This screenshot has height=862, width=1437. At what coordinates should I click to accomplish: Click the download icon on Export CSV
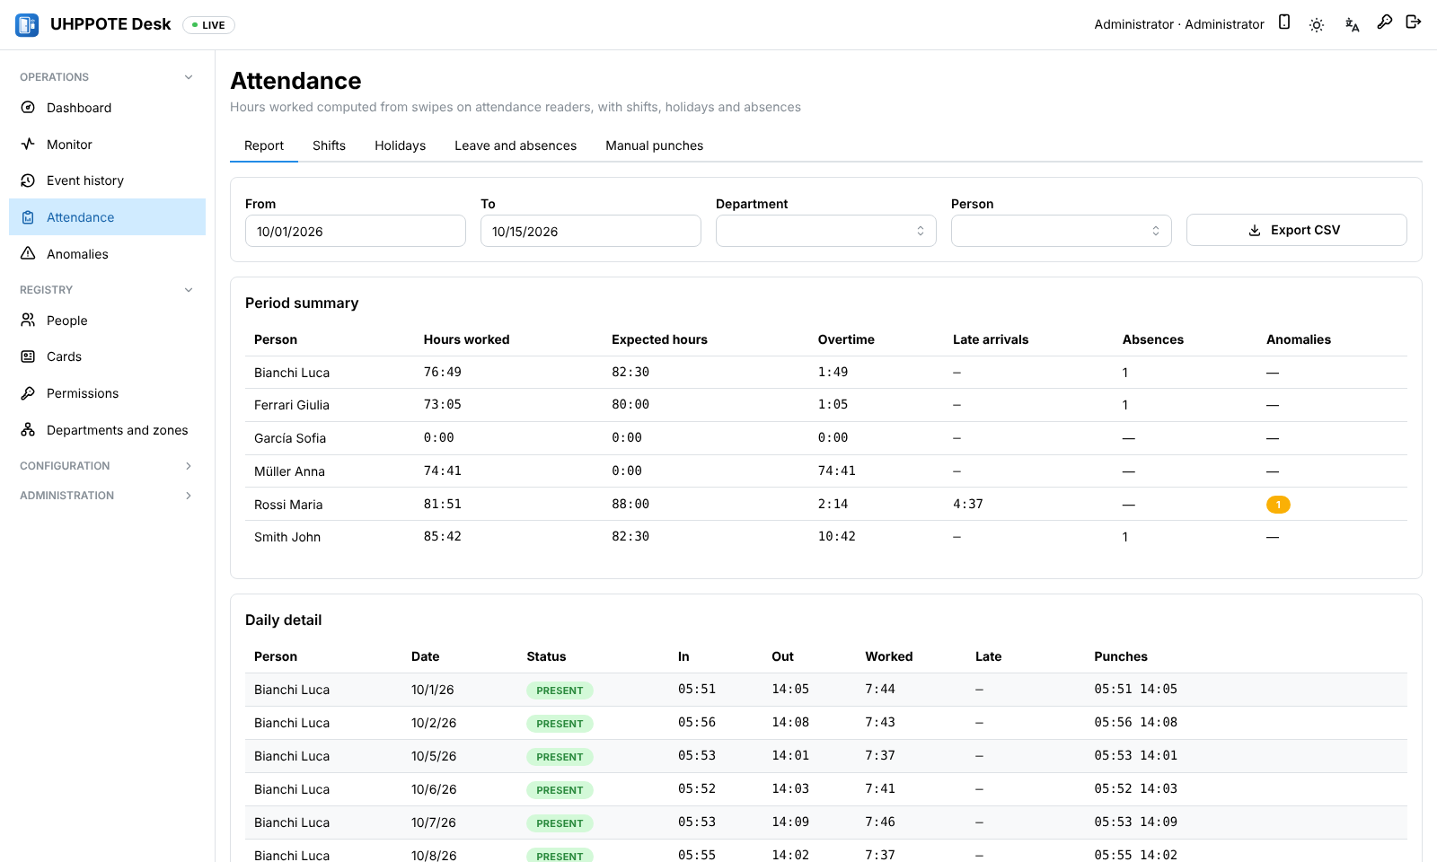pos(1255,231)
